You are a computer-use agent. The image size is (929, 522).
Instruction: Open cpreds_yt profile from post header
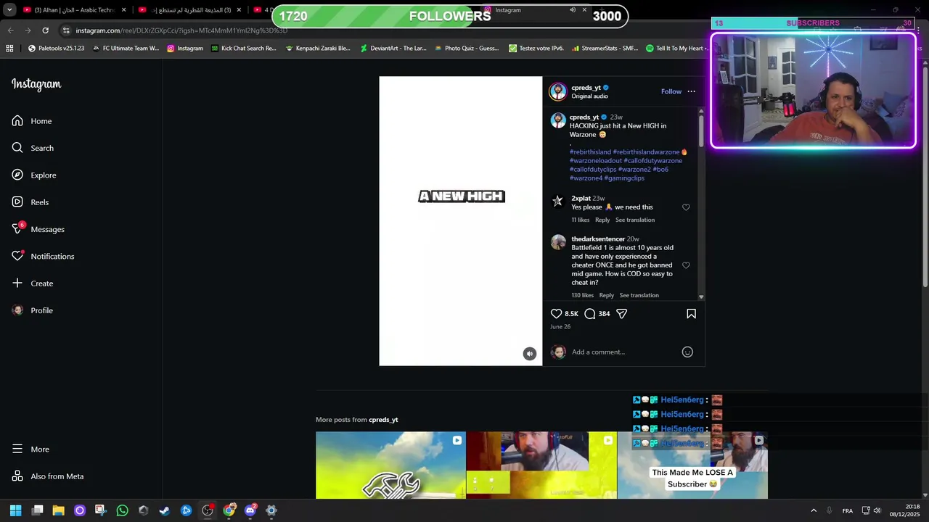(586, 88)
